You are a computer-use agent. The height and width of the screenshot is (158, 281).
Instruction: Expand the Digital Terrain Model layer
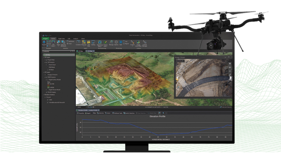click(x=46, y=90)
